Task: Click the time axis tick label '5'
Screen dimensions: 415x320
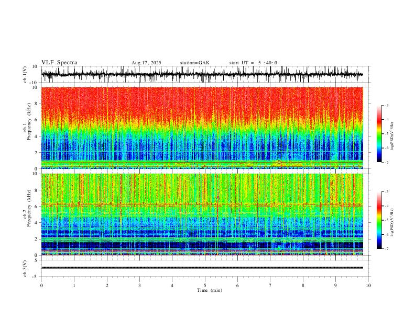Action: click(205, 285)
